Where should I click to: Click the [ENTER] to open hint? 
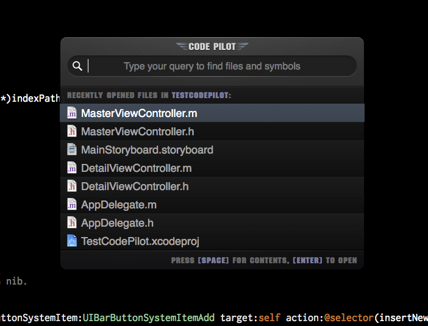pos(324,260)
